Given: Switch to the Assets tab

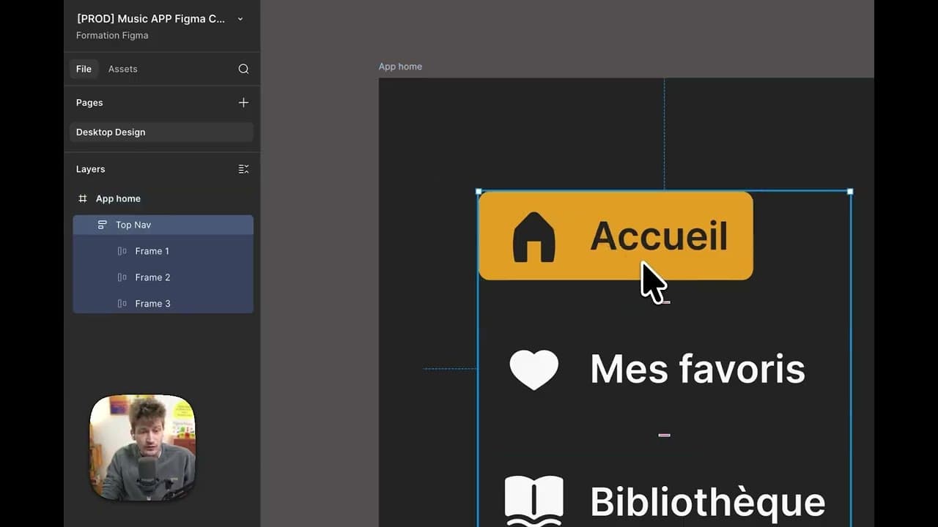Looking at the screenshot, I should click(x=122, y=69).
